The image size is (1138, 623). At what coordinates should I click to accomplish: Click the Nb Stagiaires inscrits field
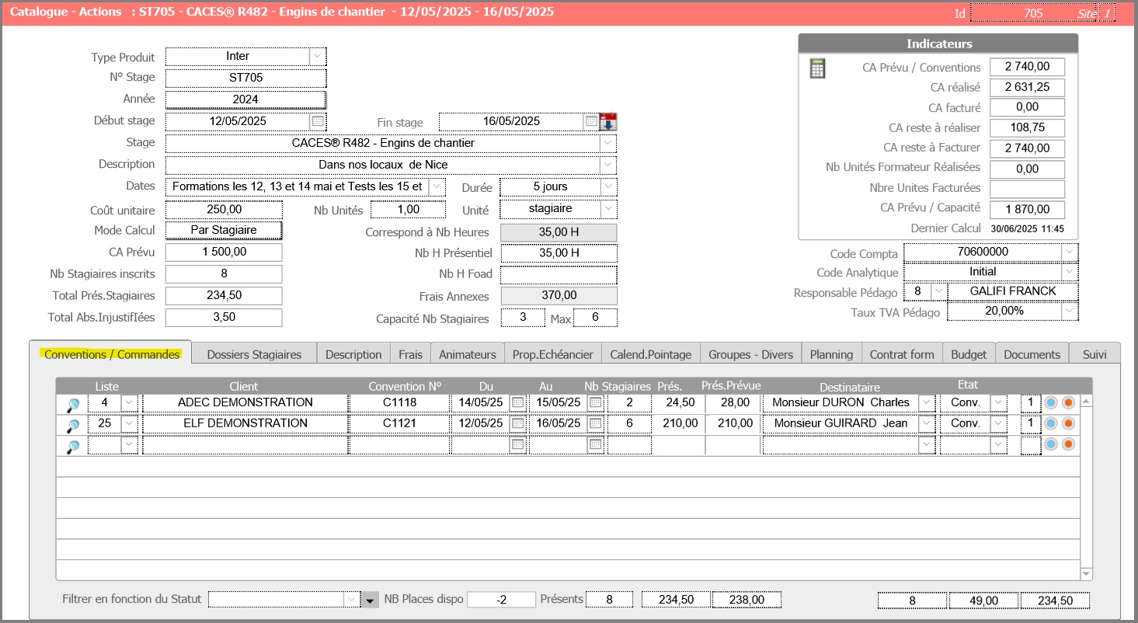(224, 274)
